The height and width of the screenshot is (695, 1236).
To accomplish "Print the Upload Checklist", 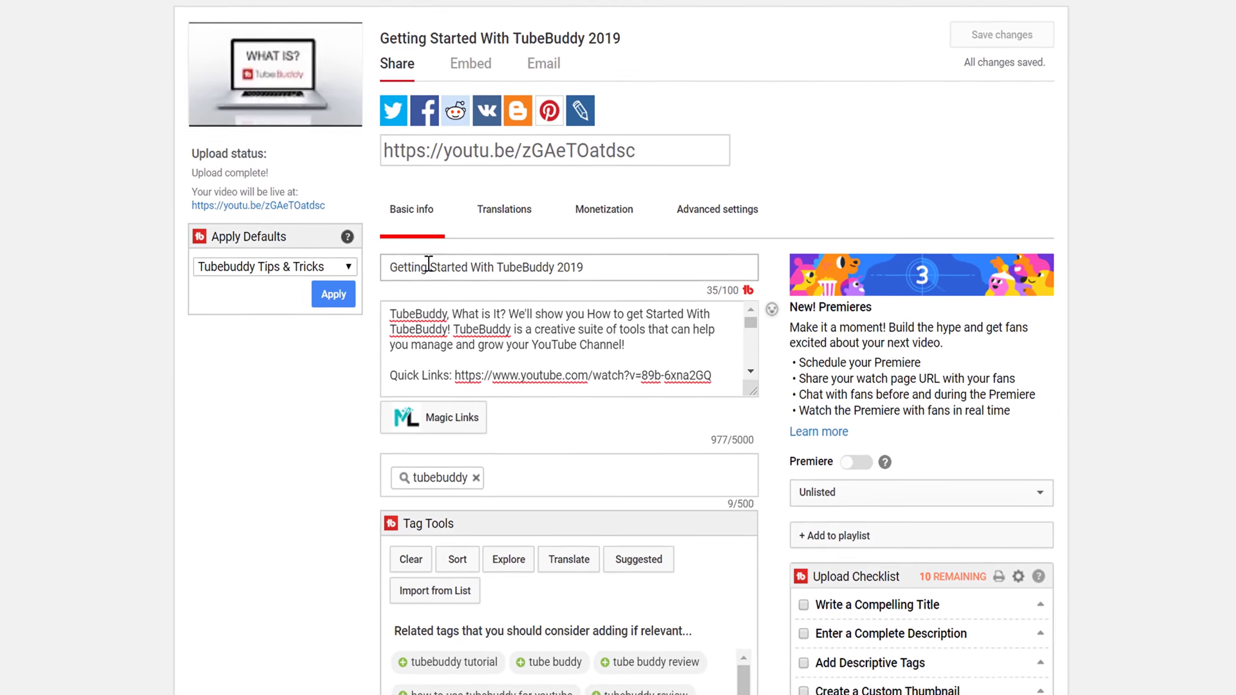I will (998, 577).
